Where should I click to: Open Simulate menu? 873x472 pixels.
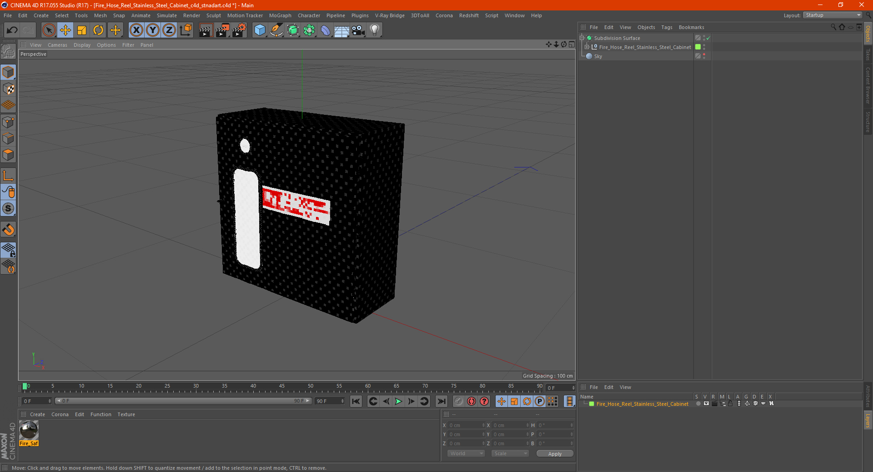[167, 15]
